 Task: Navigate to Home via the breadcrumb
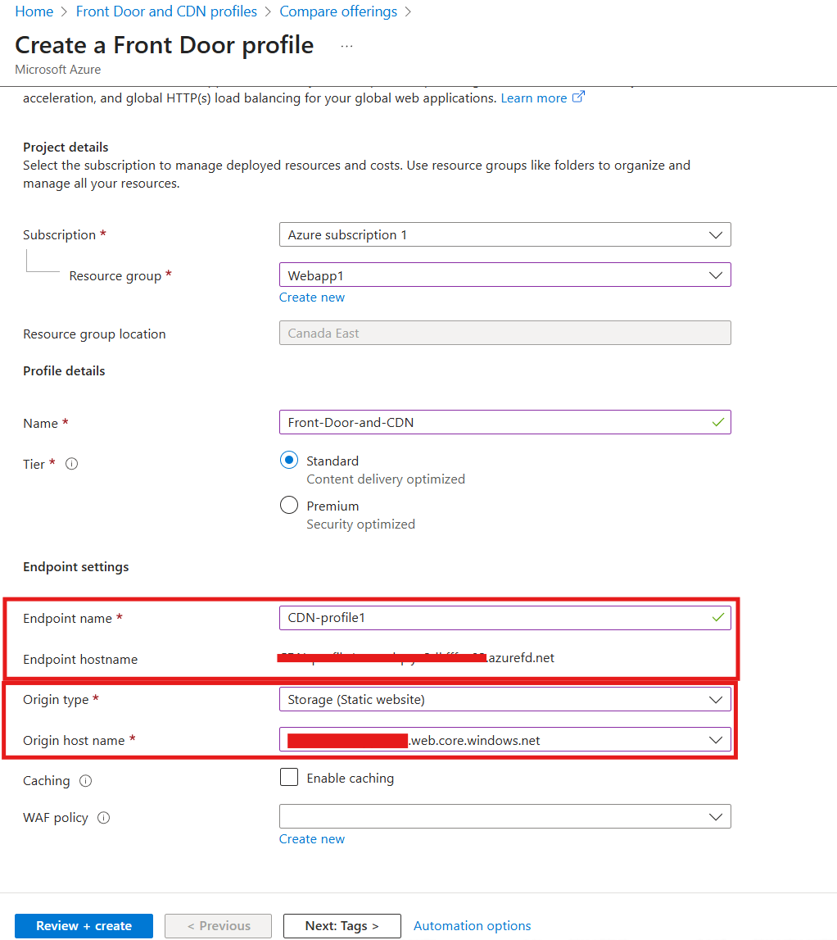point(34,11)
